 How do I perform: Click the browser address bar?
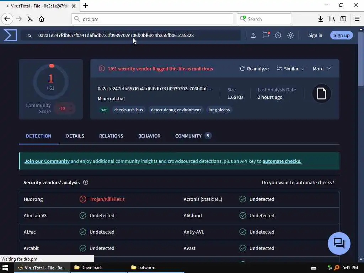coord(152,19)
